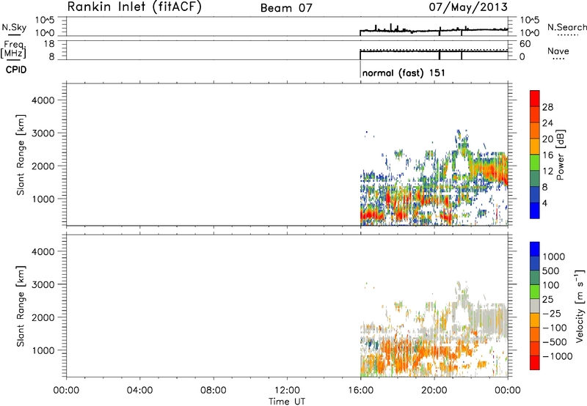The width and height of the screenshot is (587, 406).
Task: Select the -500 label on Velocity colorbar
Action: 555,342
